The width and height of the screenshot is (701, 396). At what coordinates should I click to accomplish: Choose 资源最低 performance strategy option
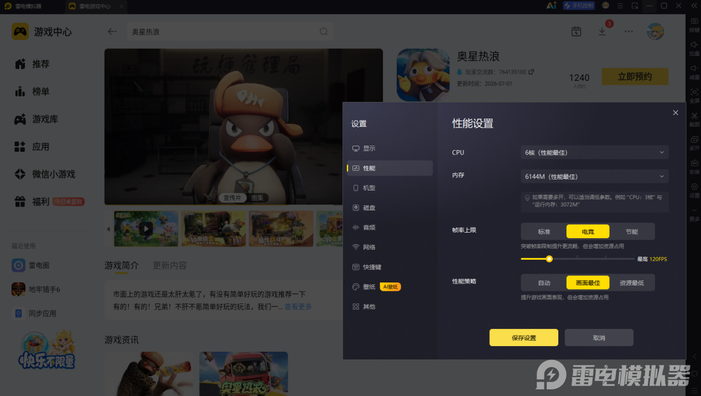pos(631,283)
